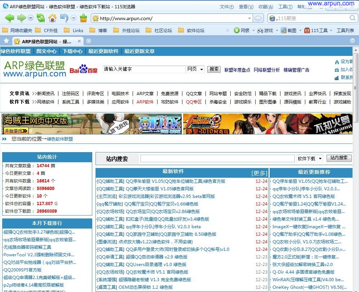
Task: Click the 搜索 button
Action: click(214, 69)
